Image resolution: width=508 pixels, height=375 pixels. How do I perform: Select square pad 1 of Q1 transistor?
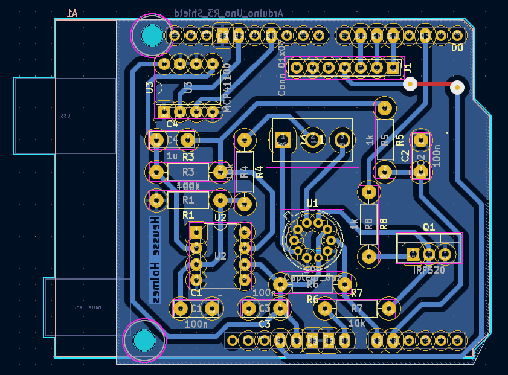(x=413, y=255)
